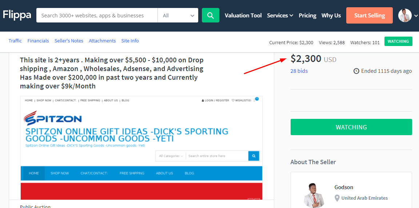Focus the Flippa search input field
This screenshot has height=208, width=419.
tap(97, 16)
